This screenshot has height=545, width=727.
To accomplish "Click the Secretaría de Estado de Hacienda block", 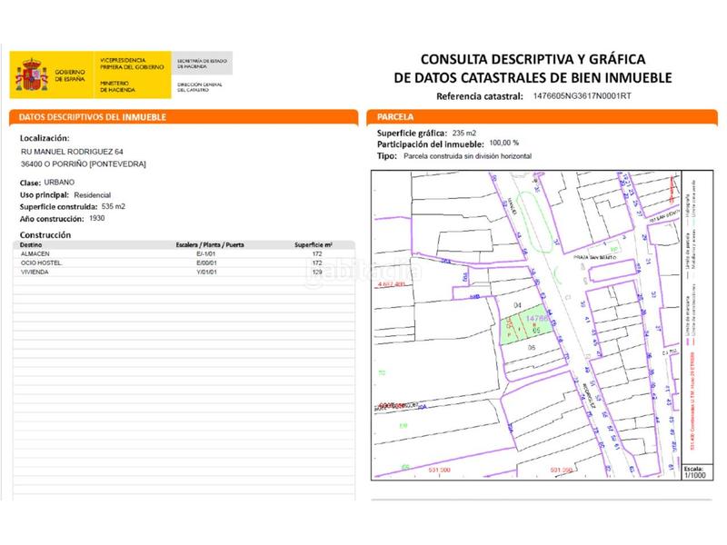I will coord(202,61).
